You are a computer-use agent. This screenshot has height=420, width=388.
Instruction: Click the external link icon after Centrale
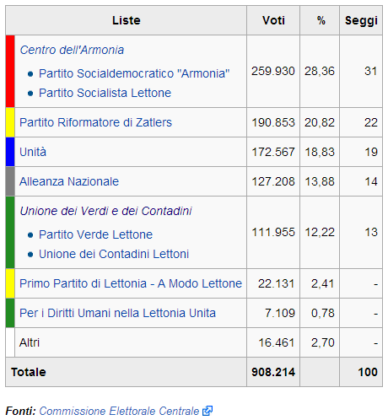click(207, 411)
